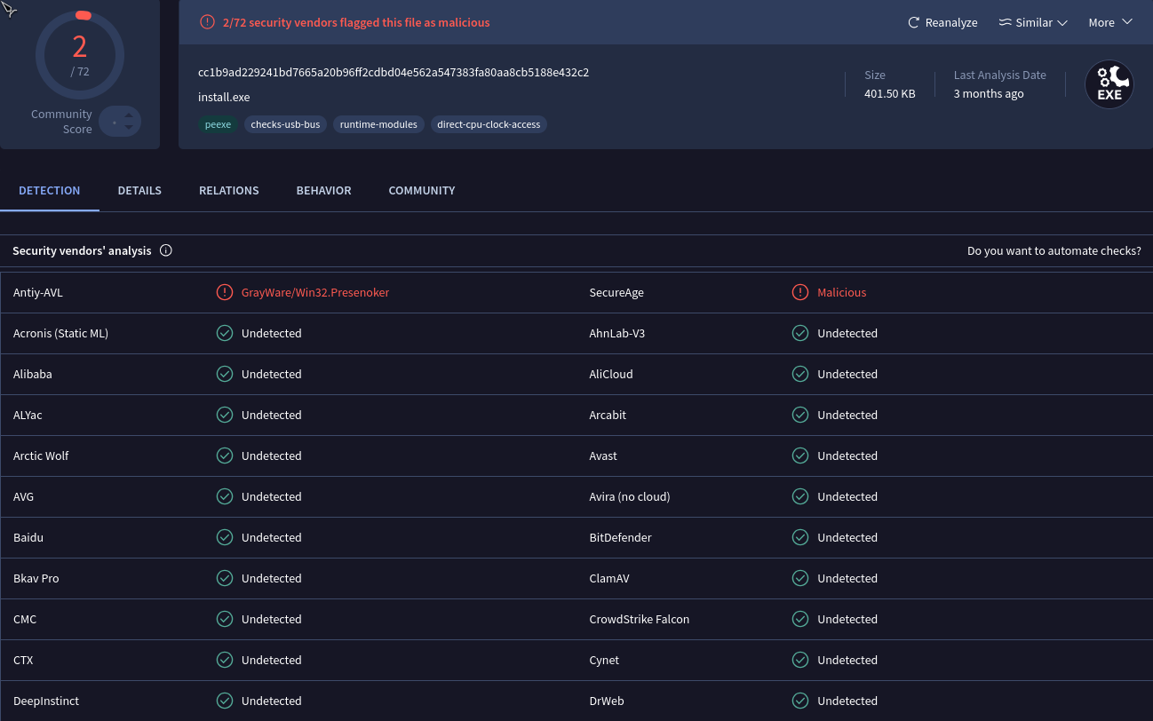Click the Security vendors' analysis heading
This screenshot has width=1153, height=721.
(82, 250)
